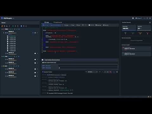Toggle the checkbox below parameters header
Screen dimensions: 152x114
pyautogui.click(x=43, y=63)
